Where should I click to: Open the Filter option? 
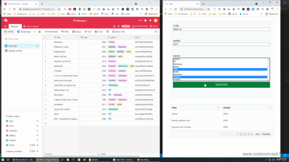pyautogui.click(x=65, y=31)
